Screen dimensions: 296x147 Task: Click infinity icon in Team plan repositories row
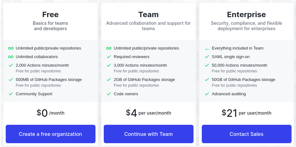[x=109, y=48]
